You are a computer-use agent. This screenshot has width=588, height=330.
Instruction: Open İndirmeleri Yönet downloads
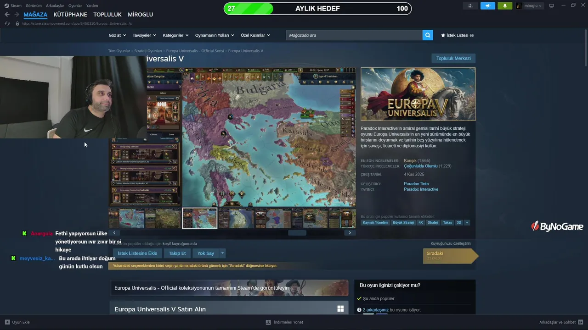[x=284, y=322]
